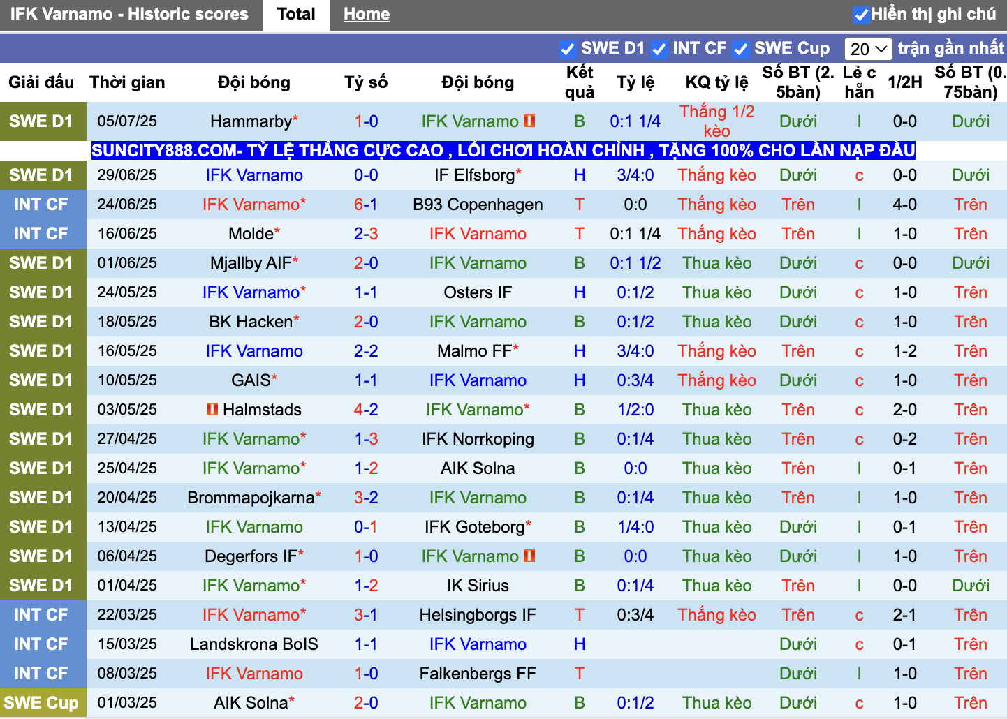Screen dimensions: 1007x719
Task: Click Landskrona BoIS team name
Action: (x=254, y=644)
